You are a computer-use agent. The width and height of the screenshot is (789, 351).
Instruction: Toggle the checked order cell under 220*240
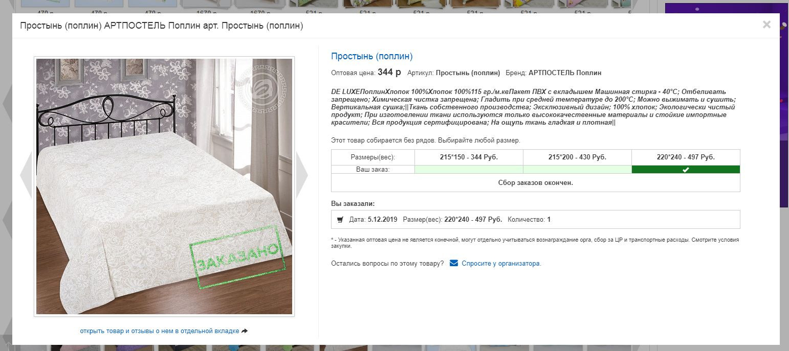[686, 170]
